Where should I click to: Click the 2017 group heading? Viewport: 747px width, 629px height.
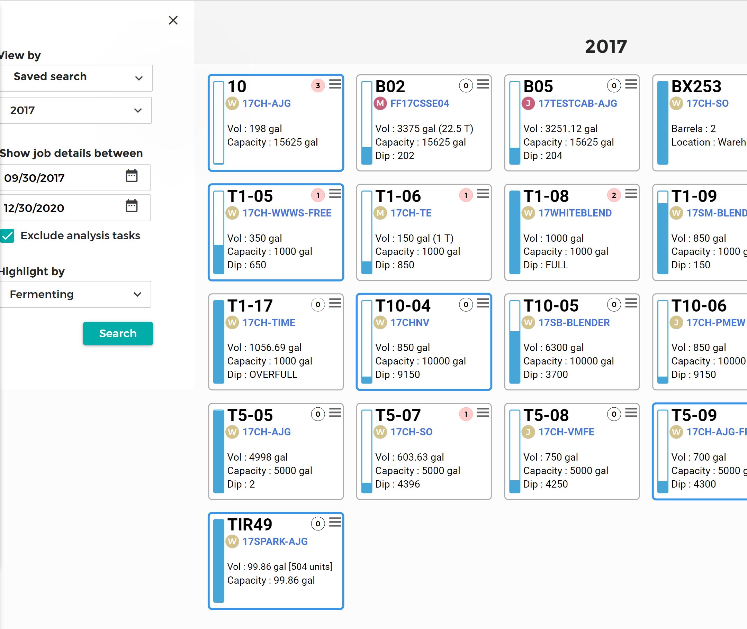pyautogui.click(x=606, y=46)
